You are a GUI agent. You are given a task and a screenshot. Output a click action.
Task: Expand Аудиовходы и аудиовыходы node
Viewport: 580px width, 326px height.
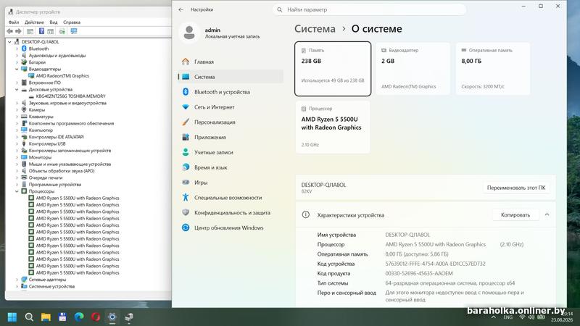[x=17, y=56]
